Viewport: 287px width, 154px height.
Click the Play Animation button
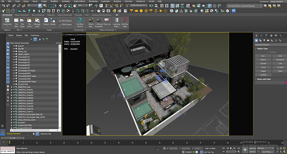pos(231,148)
